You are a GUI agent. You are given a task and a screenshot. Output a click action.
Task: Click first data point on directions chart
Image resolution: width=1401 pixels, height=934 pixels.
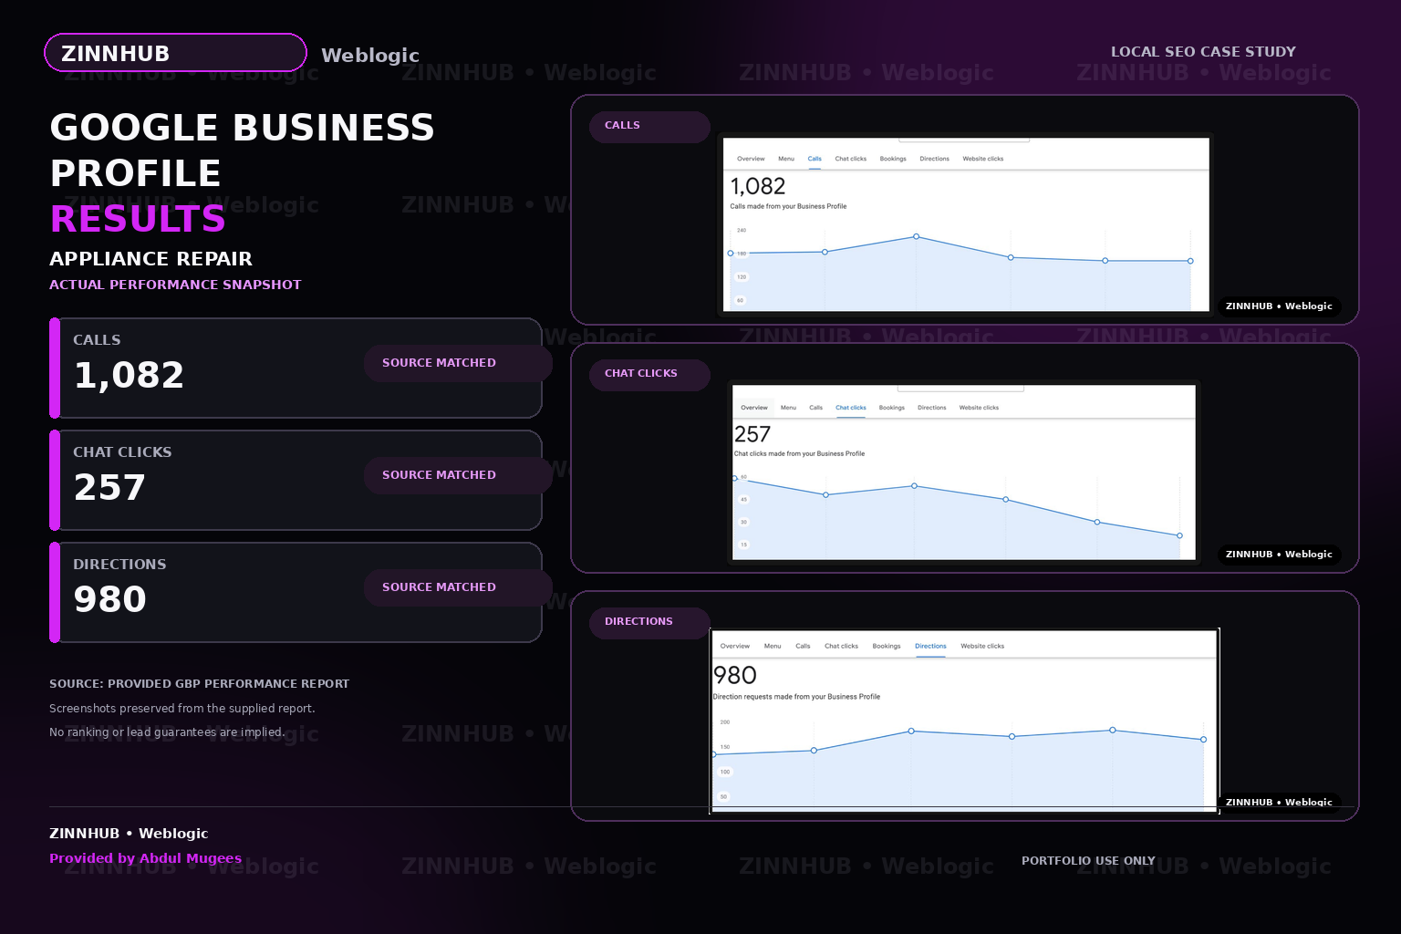[x=713, y=754]
